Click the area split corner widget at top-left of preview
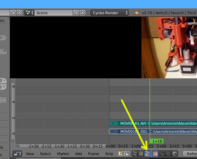The height and width of the screenshot is (159, 197). click(8, 18)
